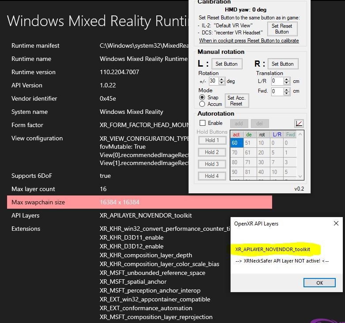Image resolution: width=345 pixels, height=323 pixels.
Task: Click the Fwd. translation input field
Action: pyautogui.click(x=277, y=91)
